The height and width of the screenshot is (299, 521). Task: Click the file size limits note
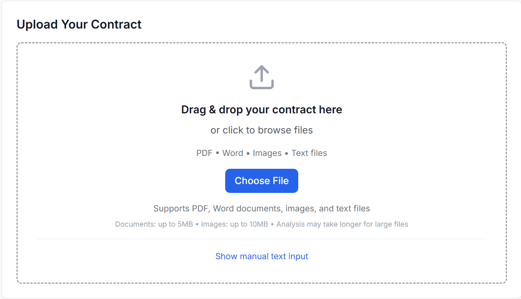pos(261,224)
